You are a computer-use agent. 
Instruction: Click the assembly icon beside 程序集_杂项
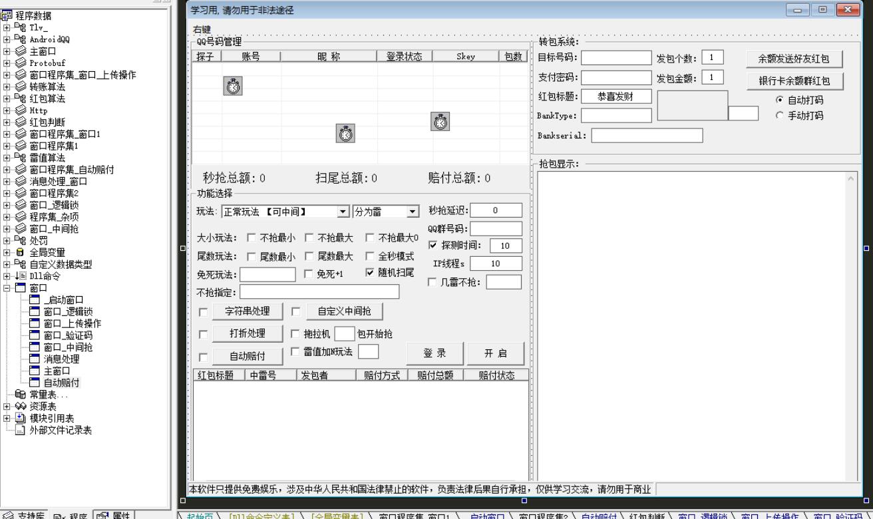click(21, 217)
